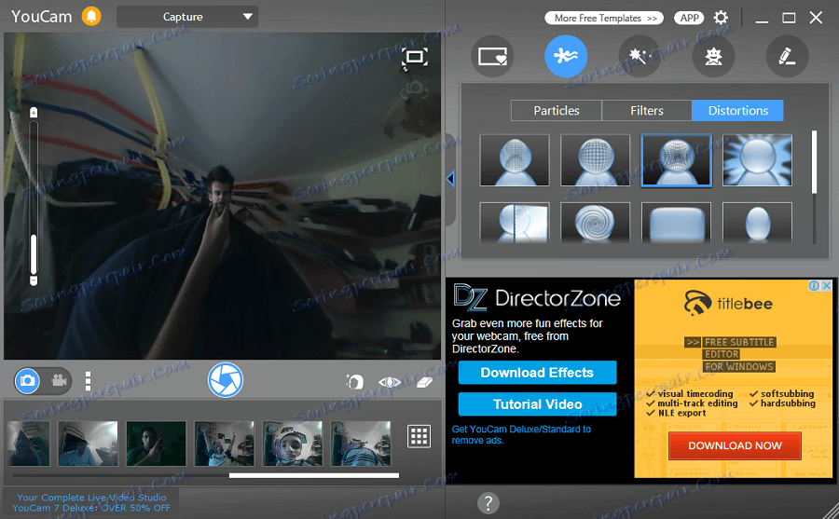Toggle full screen preview icon
Image resolution: width=839 pixels, height=519 pixels.
(415, 57)
